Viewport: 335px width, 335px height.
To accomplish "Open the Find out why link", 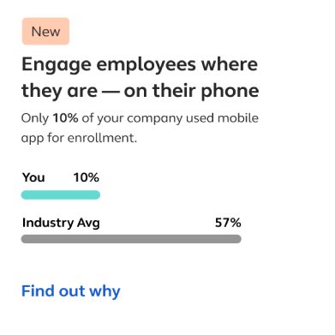I will tap(71, 291).
